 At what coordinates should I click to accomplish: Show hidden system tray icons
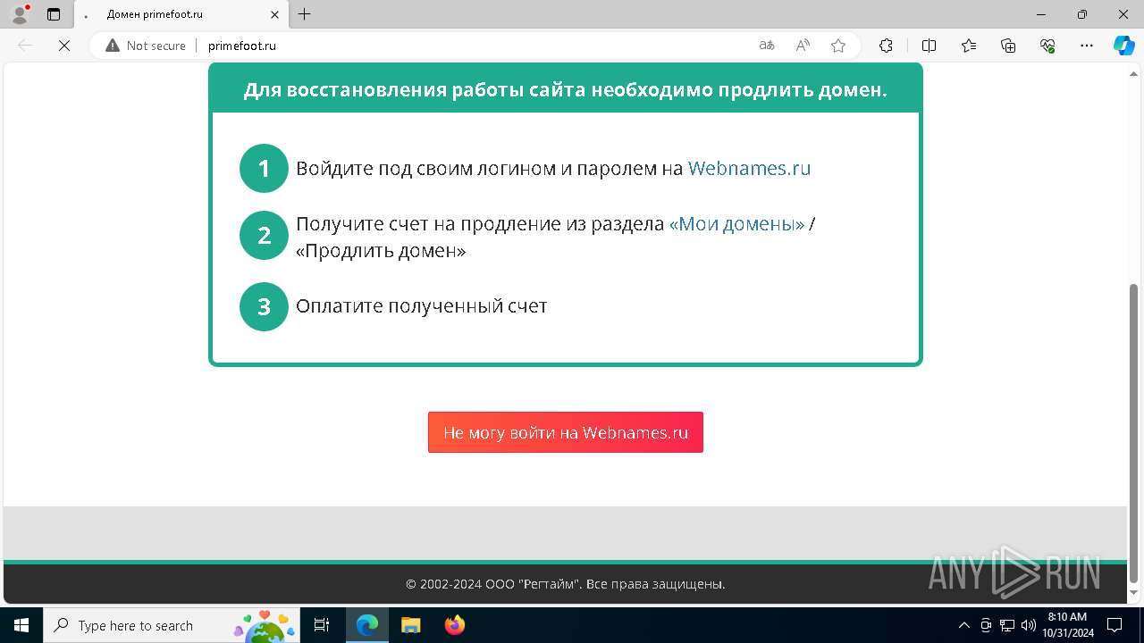[963, 625]
